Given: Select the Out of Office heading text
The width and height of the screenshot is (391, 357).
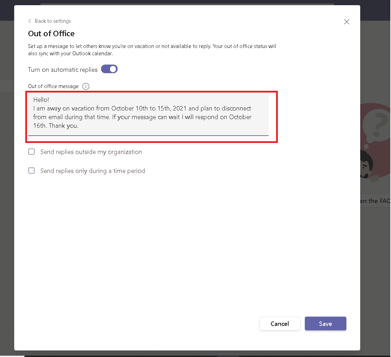Looking at the screenshot, I should tap(51, 33).
